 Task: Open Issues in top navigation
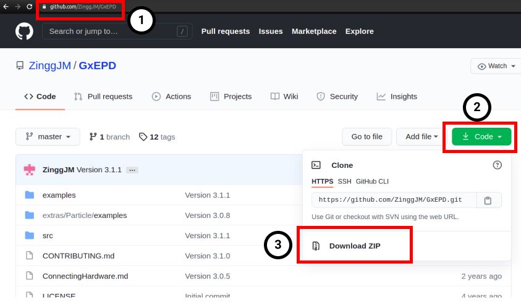(x=271, y=31)
